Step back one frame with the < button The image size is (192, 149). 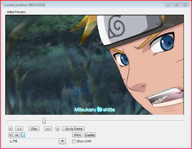pos(11,129)
